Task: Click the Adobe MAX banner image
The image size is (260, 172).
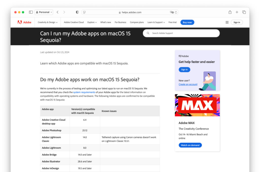Action: coord(197,105)
